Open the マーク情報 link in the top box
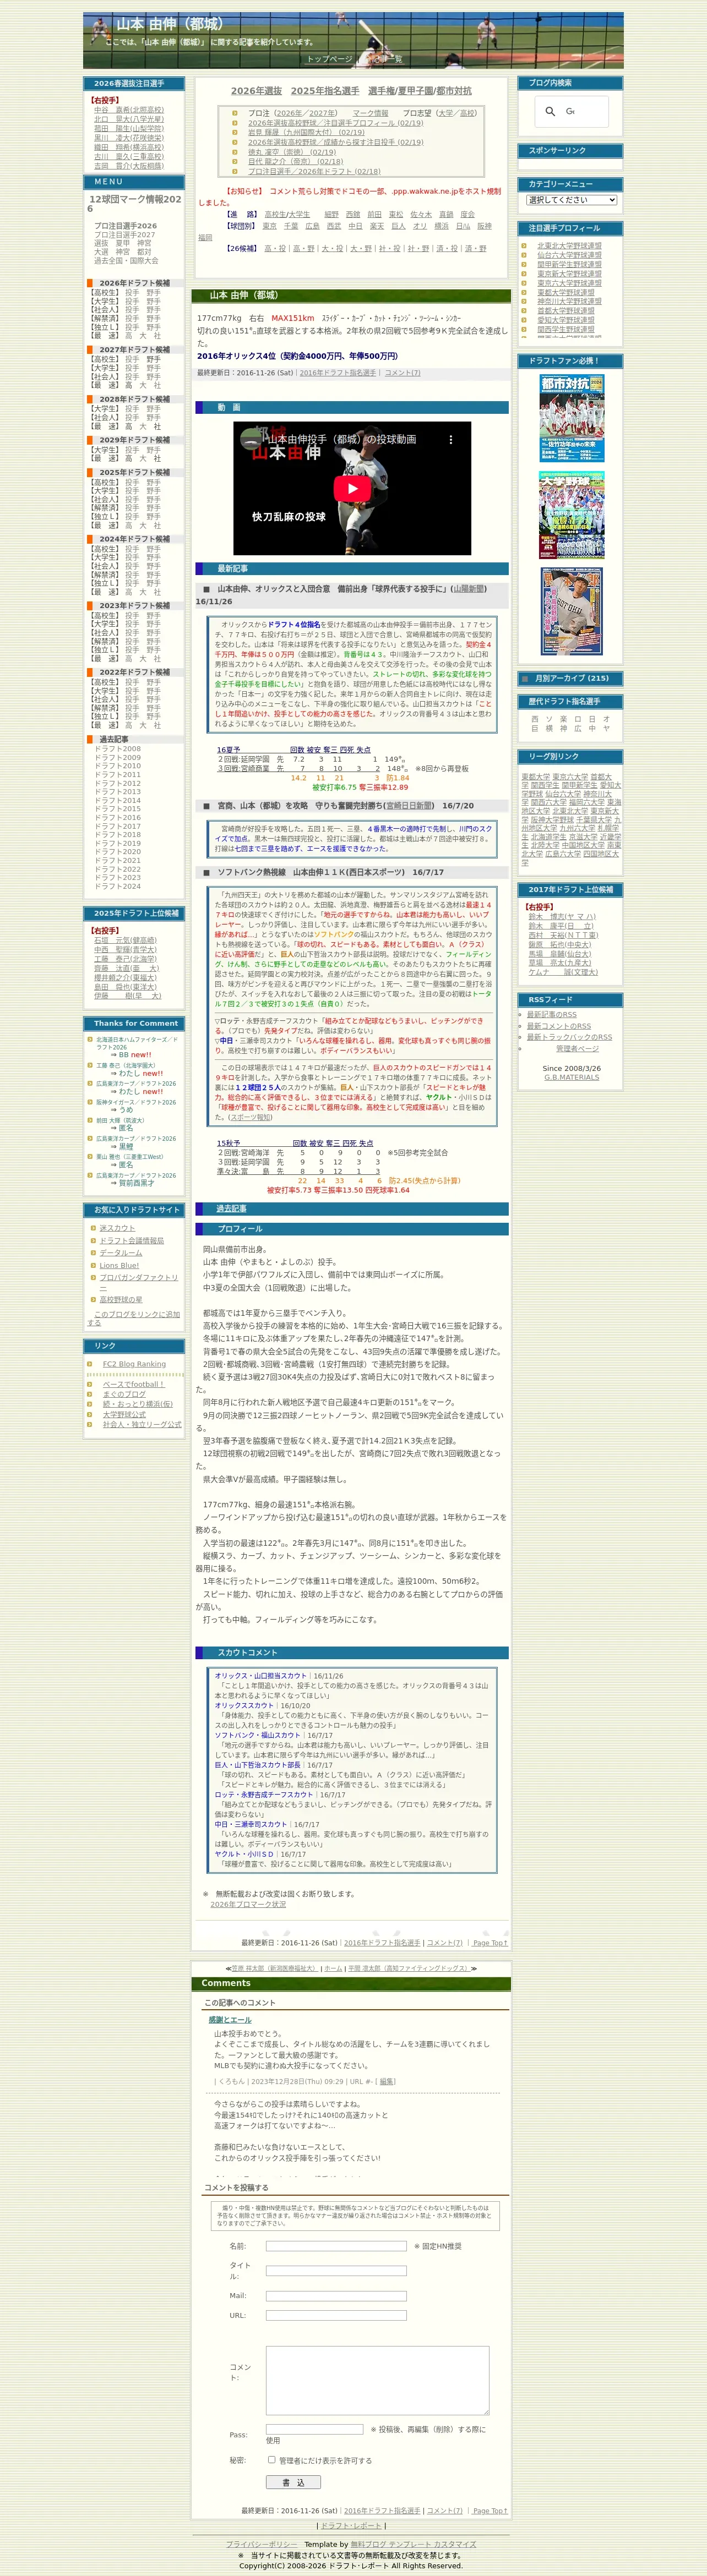The height and width of the screenshot is (2576, 707). (370, 114)
